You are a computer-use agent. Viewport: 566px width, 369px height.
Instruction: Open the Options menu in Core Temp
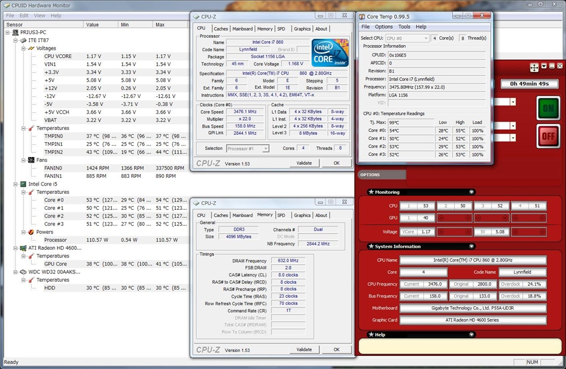tap(384, 27)
